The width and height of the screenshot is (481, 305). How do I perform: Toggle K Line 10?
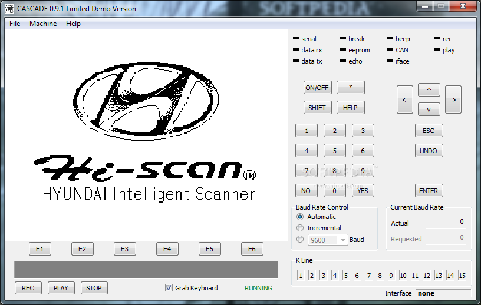(403, 276)
